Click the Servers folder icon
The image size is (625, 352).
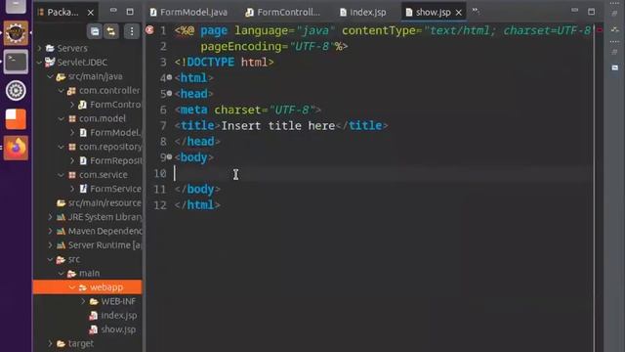coord(50,48)
